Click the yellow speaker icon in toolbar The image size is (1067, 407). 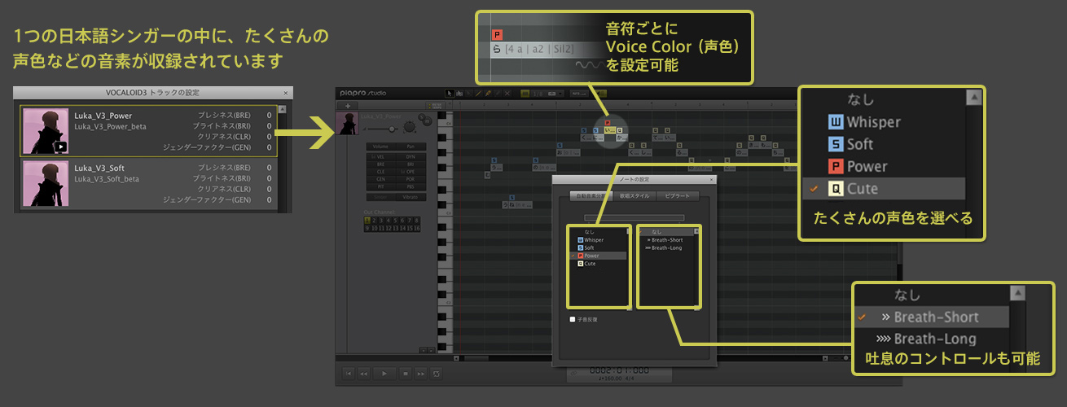(x=601, y=94)
